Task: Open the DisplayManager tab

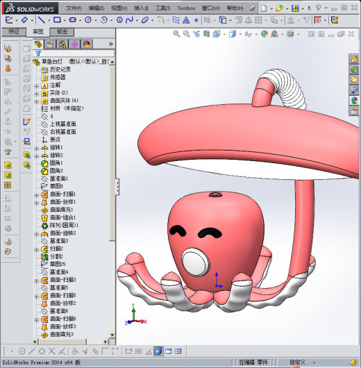Action: coord(87,44)
